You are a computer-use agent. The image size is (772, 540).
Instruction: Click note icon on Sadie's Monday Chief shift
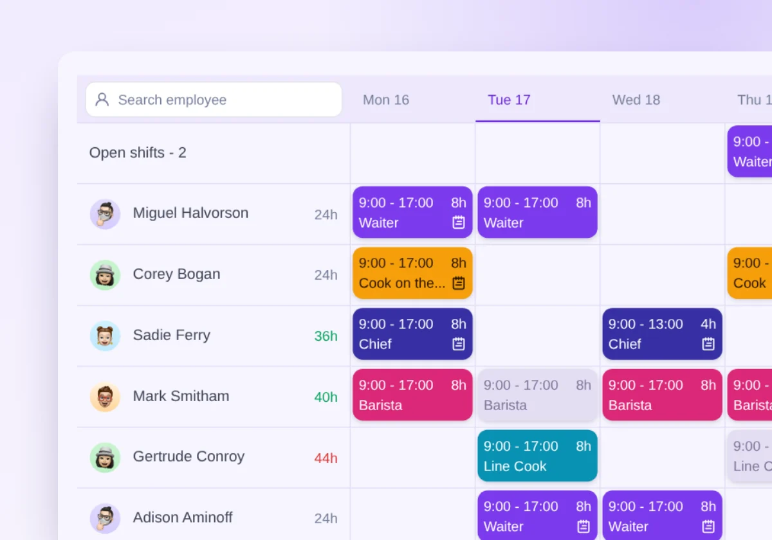(x=459, y=344)
